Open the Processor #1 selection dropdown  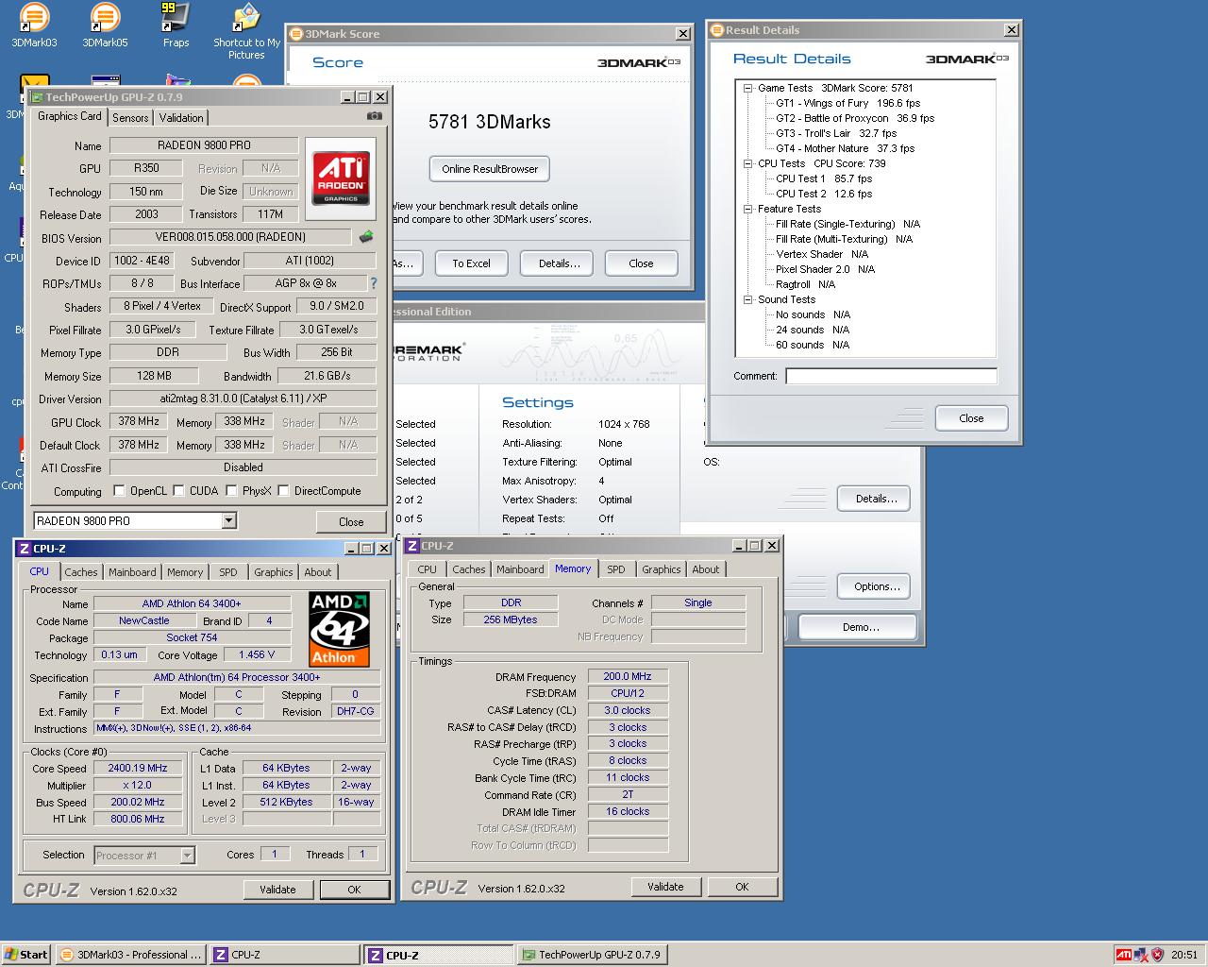(x=187, y=856)
